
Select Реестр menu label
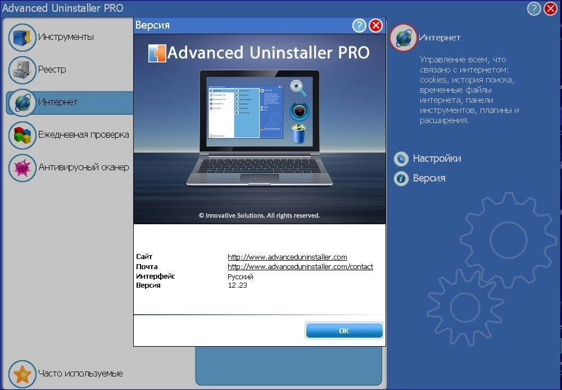coord(52,70)
